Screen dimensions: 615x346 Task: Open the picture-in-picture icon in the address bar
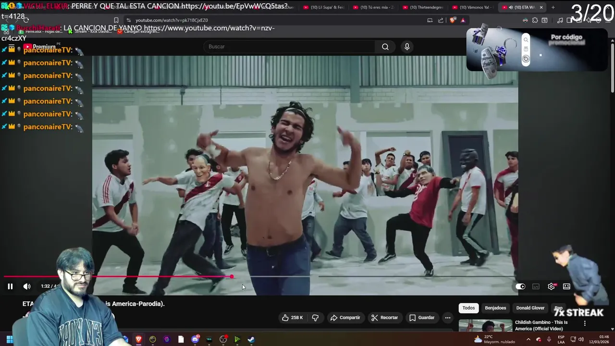click(x=430, y=20)
